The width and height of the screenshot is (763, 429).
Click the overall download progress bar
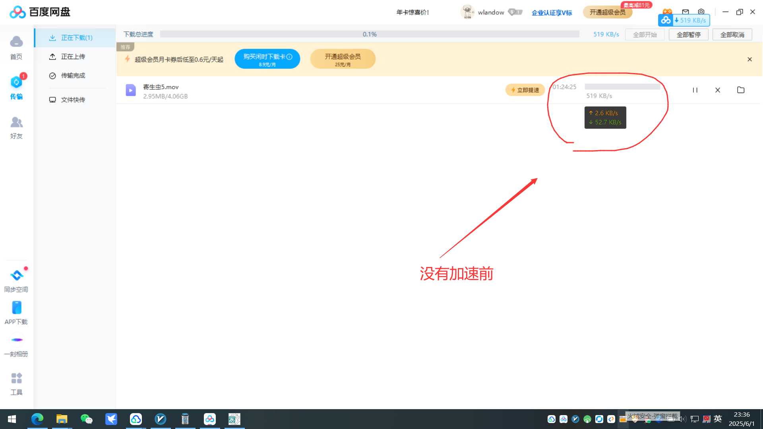(x=370, y=34)
